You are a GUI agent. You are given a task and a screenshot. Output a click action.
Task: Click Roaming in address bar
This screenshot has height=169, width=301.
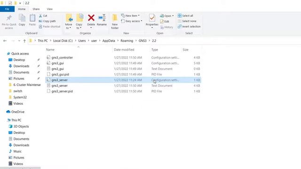tap(127, 41)
